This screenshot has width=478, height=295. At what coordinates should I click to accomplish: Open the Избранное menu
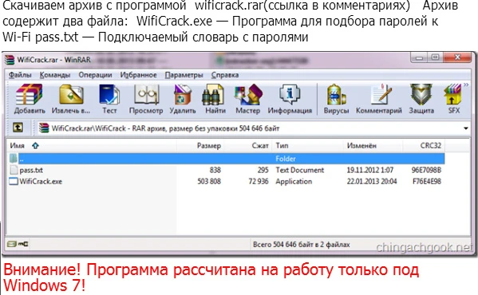(x=138, y=75)
